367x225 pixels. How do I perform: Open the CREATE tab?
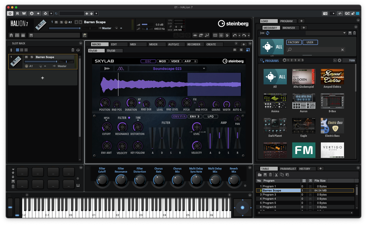pyautogui.click(x=214, y=44)
